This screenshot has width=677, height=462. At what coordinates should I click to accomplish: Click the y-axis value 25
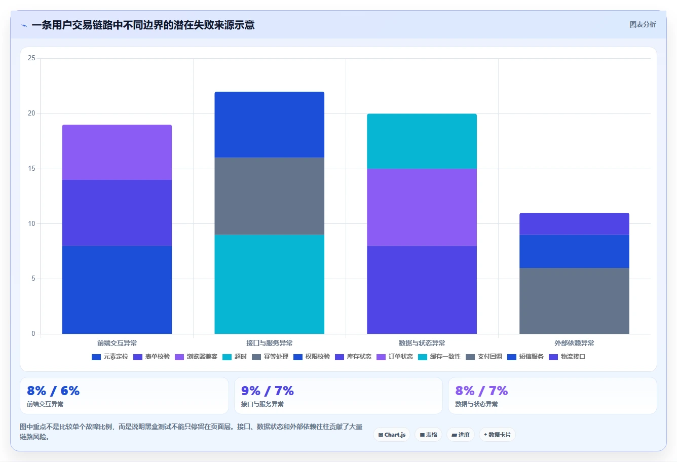(31, 58)
